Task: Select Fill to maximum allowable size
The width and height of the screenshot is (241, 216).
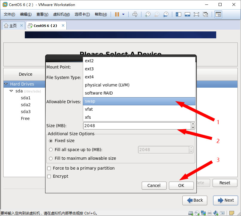Action: [51, 158]
